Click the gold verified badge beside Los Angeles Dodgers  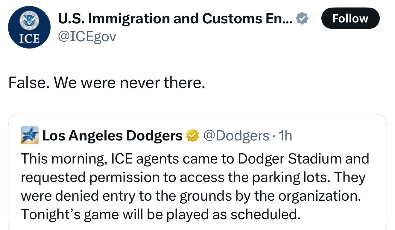point(192,136)
